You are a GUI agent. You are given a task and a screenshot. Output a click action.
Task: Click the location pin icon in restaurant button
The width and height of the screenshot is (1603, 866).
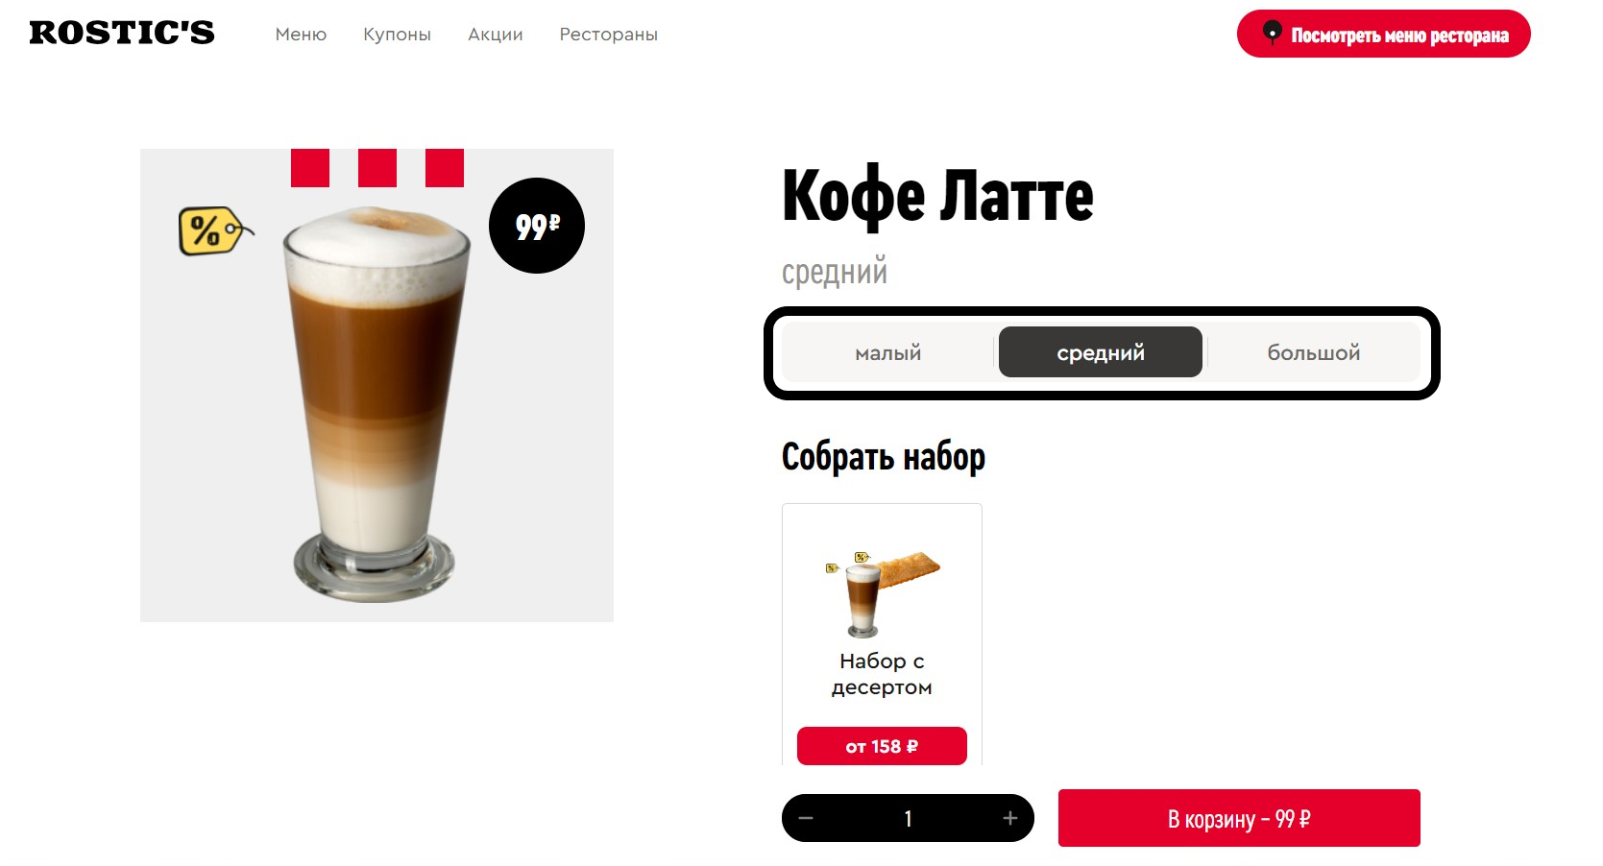(1273, 34)
